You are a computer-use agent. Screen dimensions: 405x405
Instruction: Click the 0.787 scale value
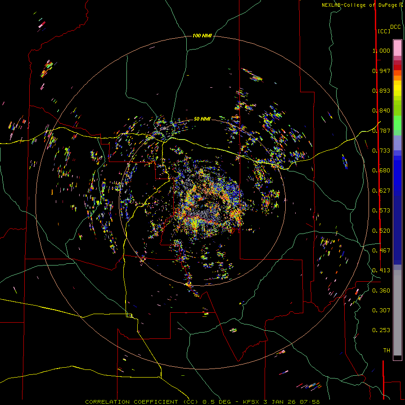coord(381,130)
